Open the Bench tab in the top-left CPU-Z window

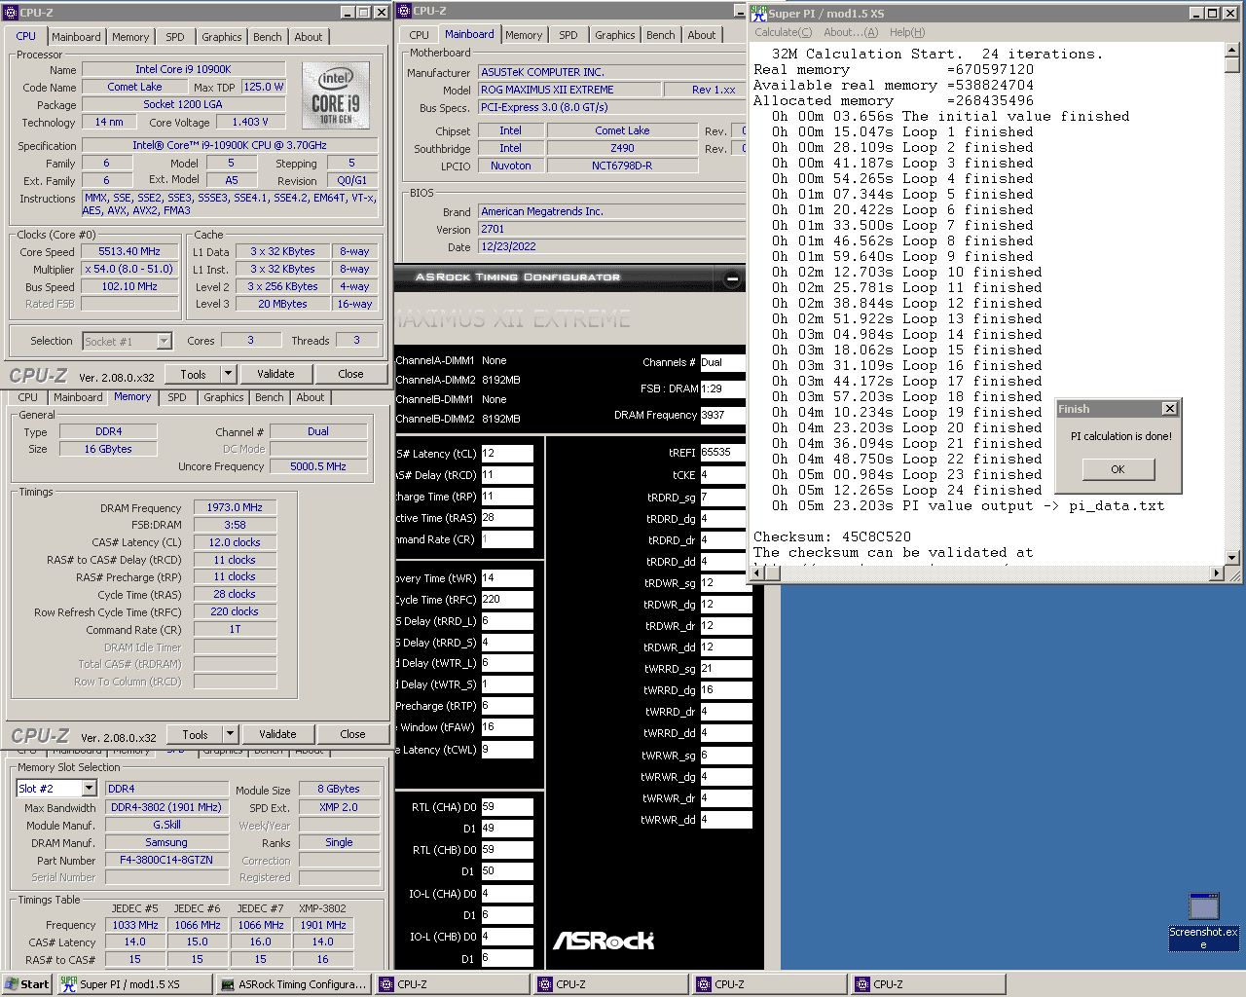(268, 37)
